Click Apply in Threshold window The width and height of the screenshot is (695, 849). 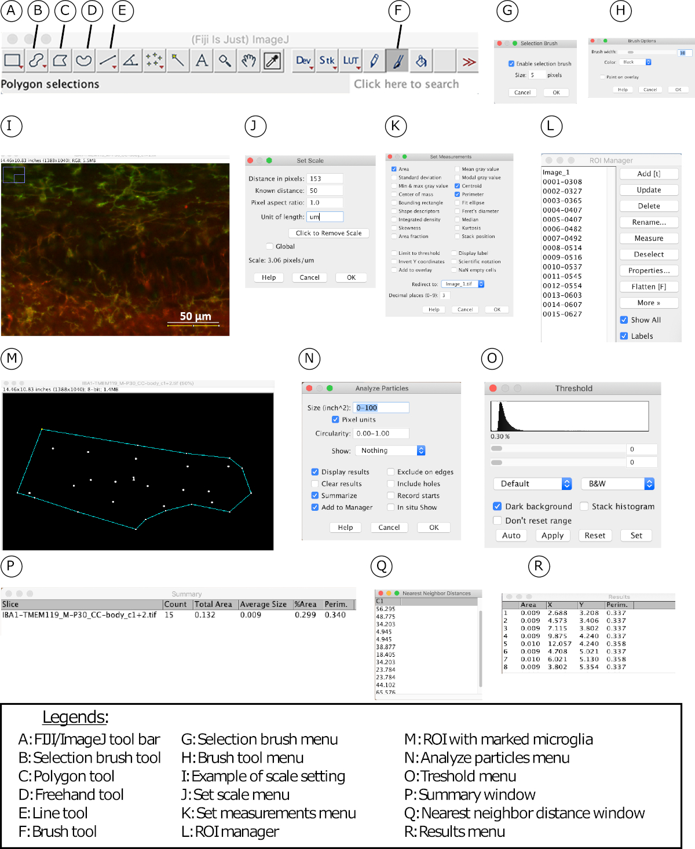click(x=553, y=536)
